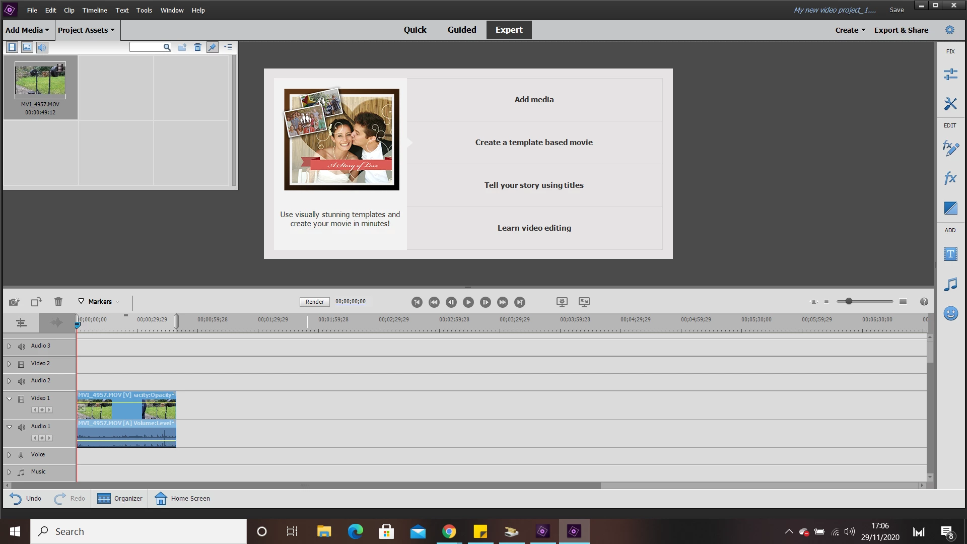This screenshot has width=967, height=544.
Task: Click the Render button
Action: point(315,302)
